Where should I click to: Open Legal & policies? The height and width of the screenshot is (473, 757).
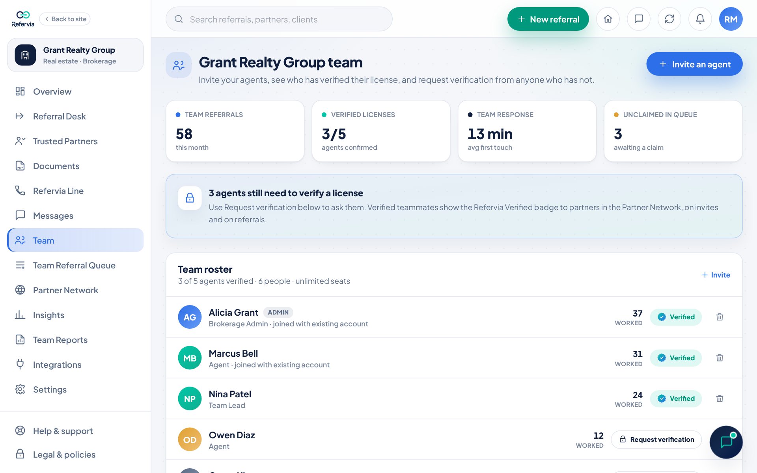click(x=75, y=454)
